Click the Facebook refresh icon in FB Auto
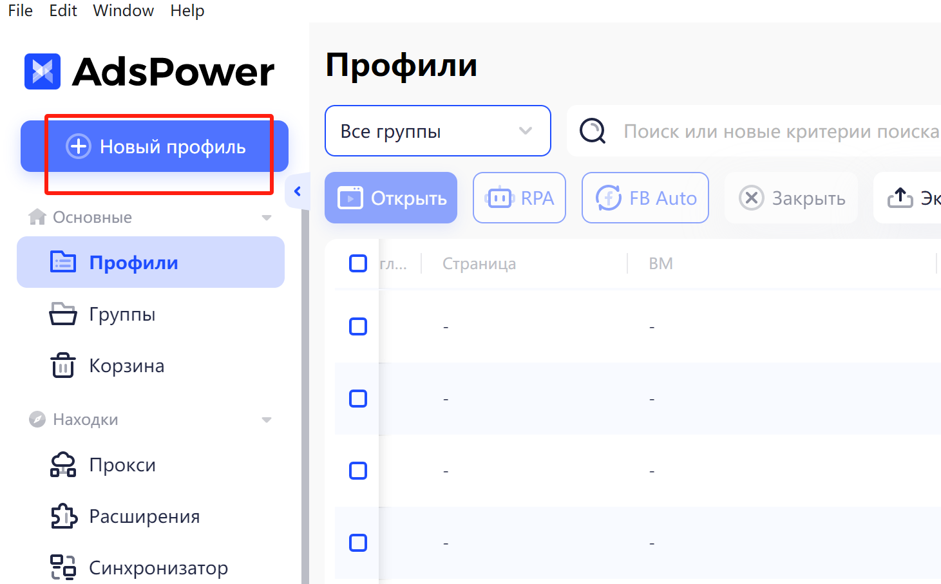 click(609, 198)
